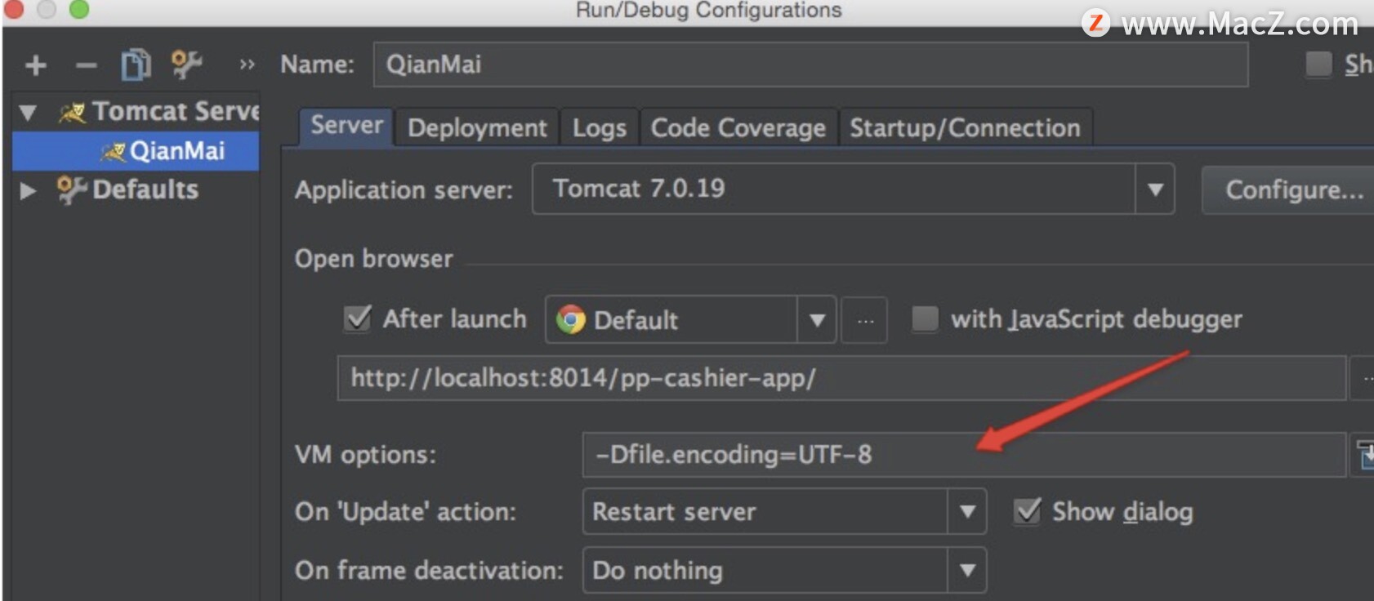Toggle the Show dialog checkbox

(x=1028, y=511)
